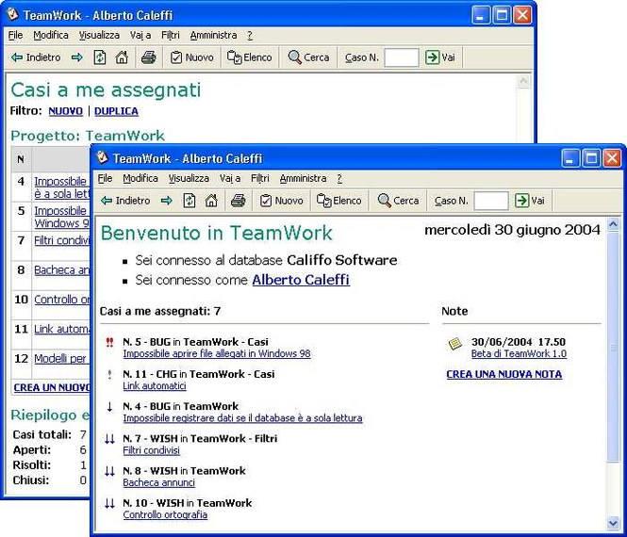The width and height of the screenshot is (627, 537).
Task: Click double down arrow icon for N. 8
Action: click(109, 471)
